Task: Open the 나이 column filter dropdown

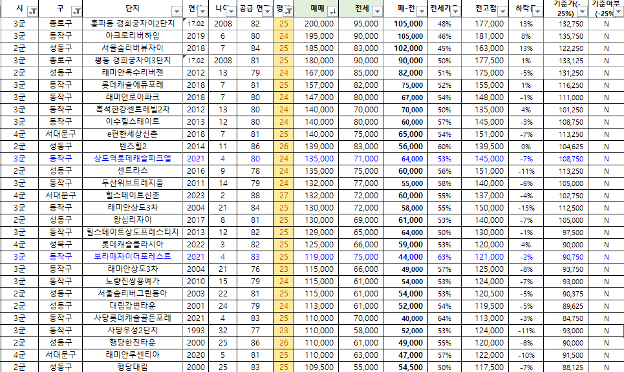Action: click(x=231, y=12)
